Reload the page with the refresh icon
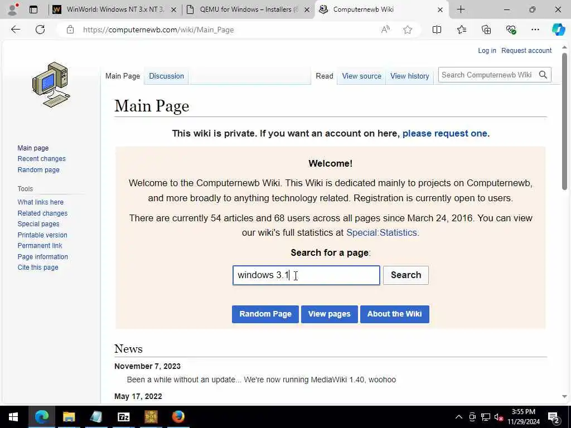571x428 pixels. (x=40, y=30)
